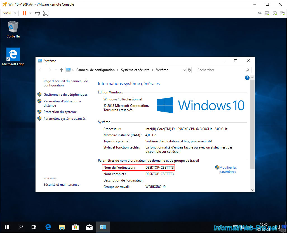Open File Explorer from the taskbar
Viewport: 287px width, 233px height.
[x=62, y=227]
